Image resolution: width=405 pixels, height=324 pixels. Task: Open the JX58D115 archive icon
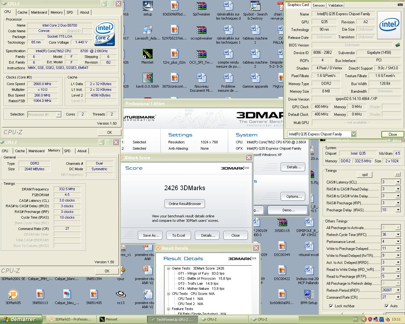282,222
